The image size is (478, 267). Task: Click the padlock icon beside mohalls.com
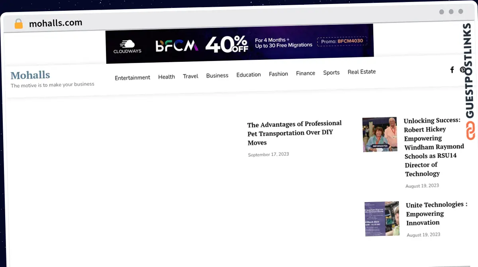coord(18,24)
